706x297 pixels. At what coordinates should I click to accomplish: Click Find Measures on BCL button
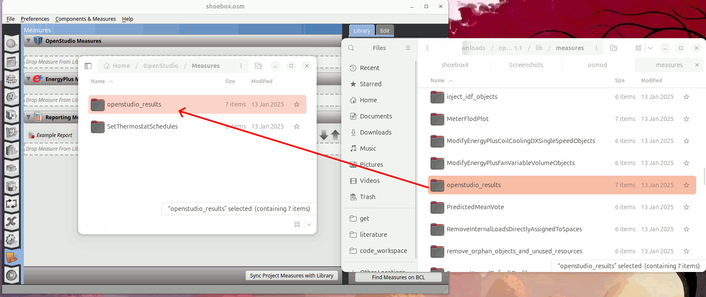[x=398, y=277]
